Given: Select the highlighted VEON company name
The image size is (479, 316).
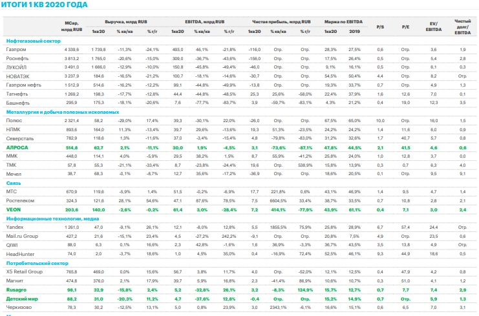Looking at the screenshot, I should coord(13,210).
